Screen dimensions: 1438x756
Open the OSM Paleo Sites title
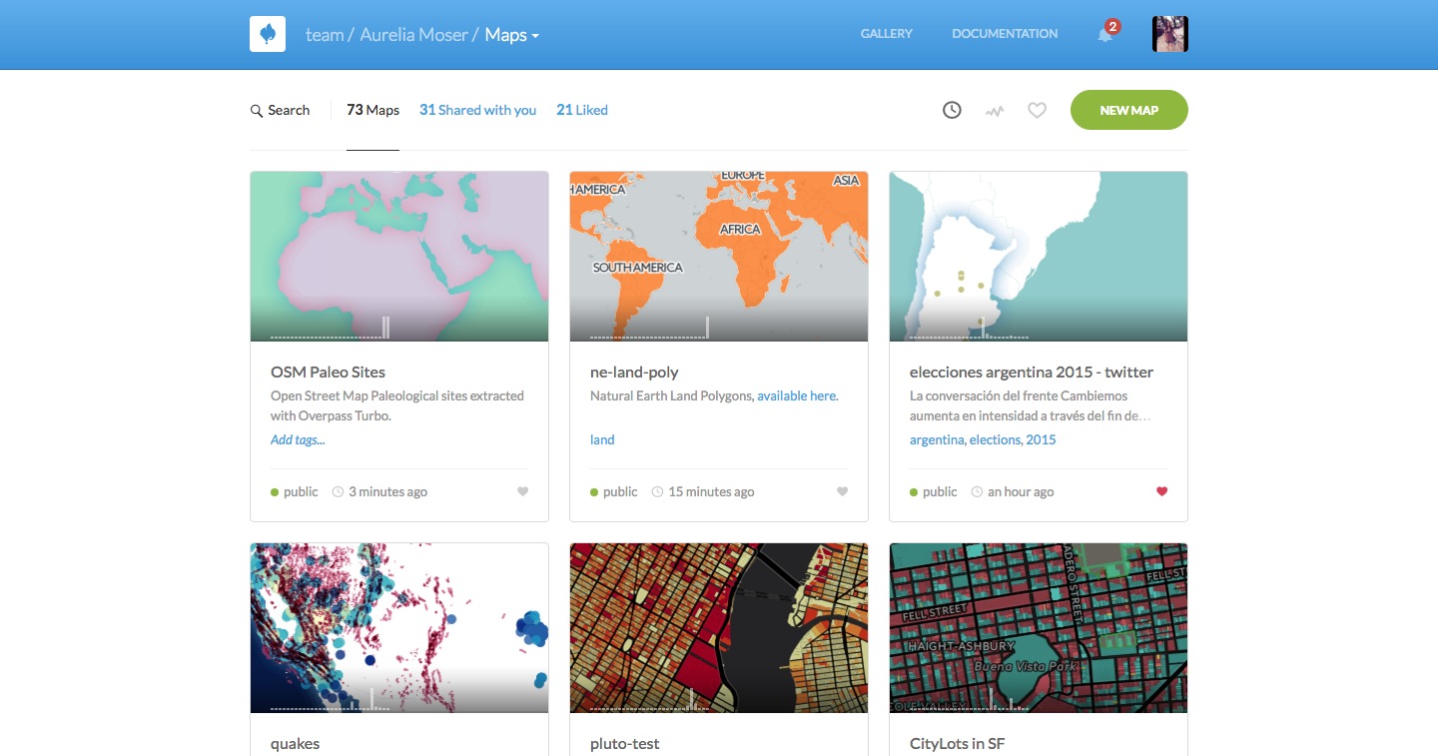point(328,373)
